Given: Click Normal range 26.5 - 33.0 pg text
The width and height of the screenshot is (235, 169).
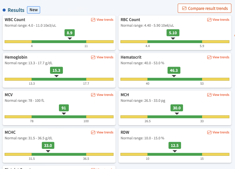Looking at the screenshot, I should [x=143, y=101].
